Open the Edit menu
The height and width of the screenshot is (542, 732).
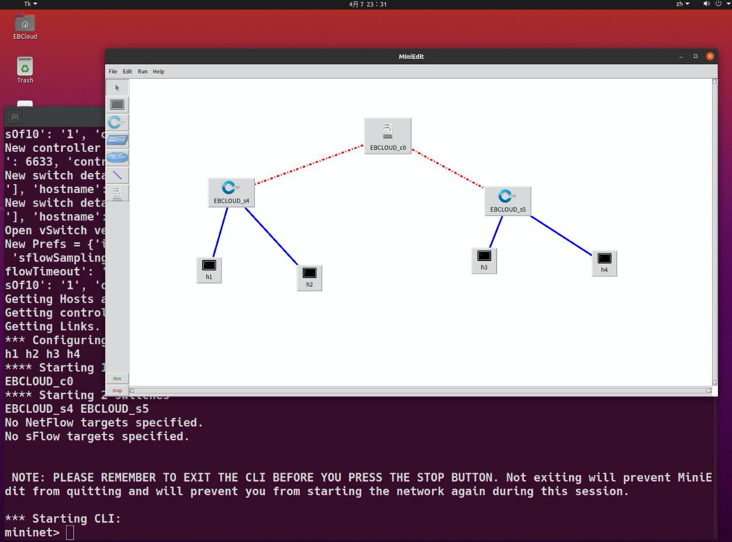point(127,72)
